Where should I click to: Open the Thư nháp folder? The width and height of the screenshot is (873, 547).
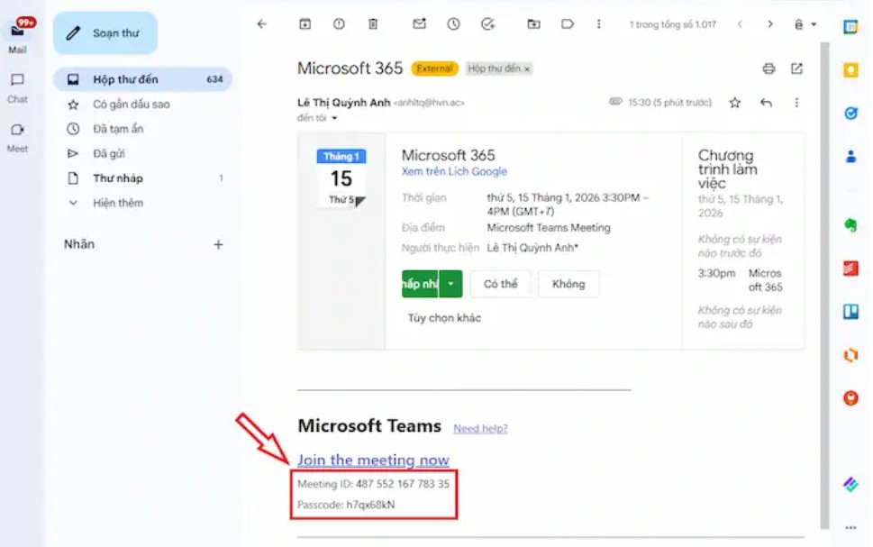pos(117,178)
